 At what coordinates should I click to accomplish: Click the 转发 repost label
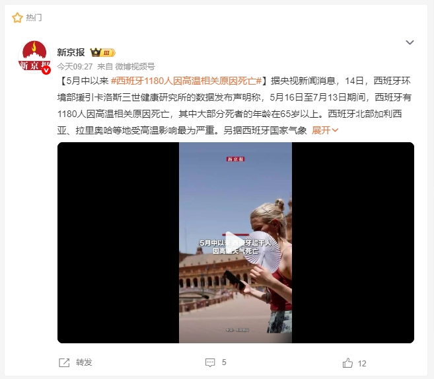point(84,362)
